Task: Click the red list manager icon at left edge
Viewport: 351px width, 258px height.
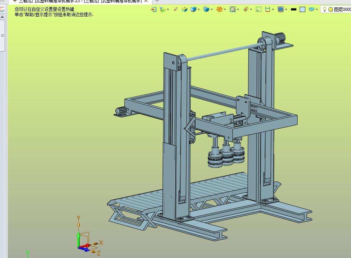Action: pyautogui.click(x=2, y=9)
